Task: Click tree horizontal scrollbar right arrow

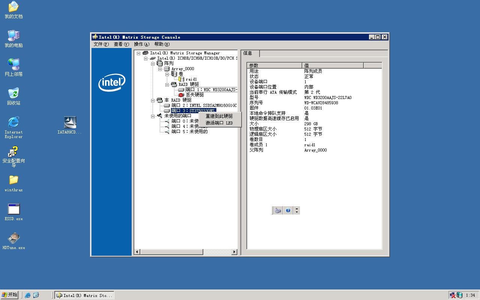Action: point(234,252)
